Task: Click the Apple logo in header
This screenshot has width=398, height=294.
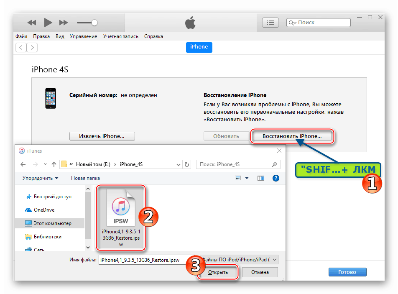Action: coord(190,23)
